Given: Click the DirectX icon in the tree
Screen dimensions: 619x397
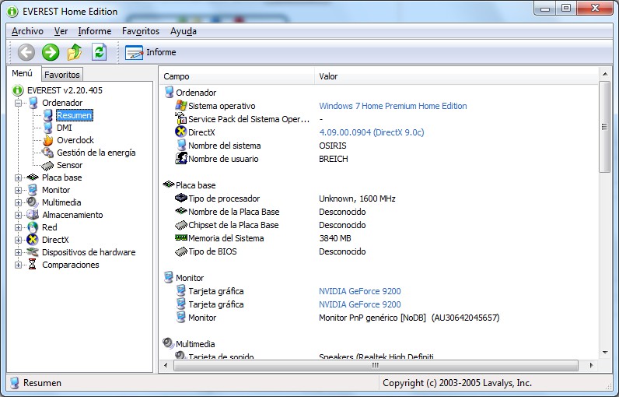Looking at the screenshot, I should 33,240.
